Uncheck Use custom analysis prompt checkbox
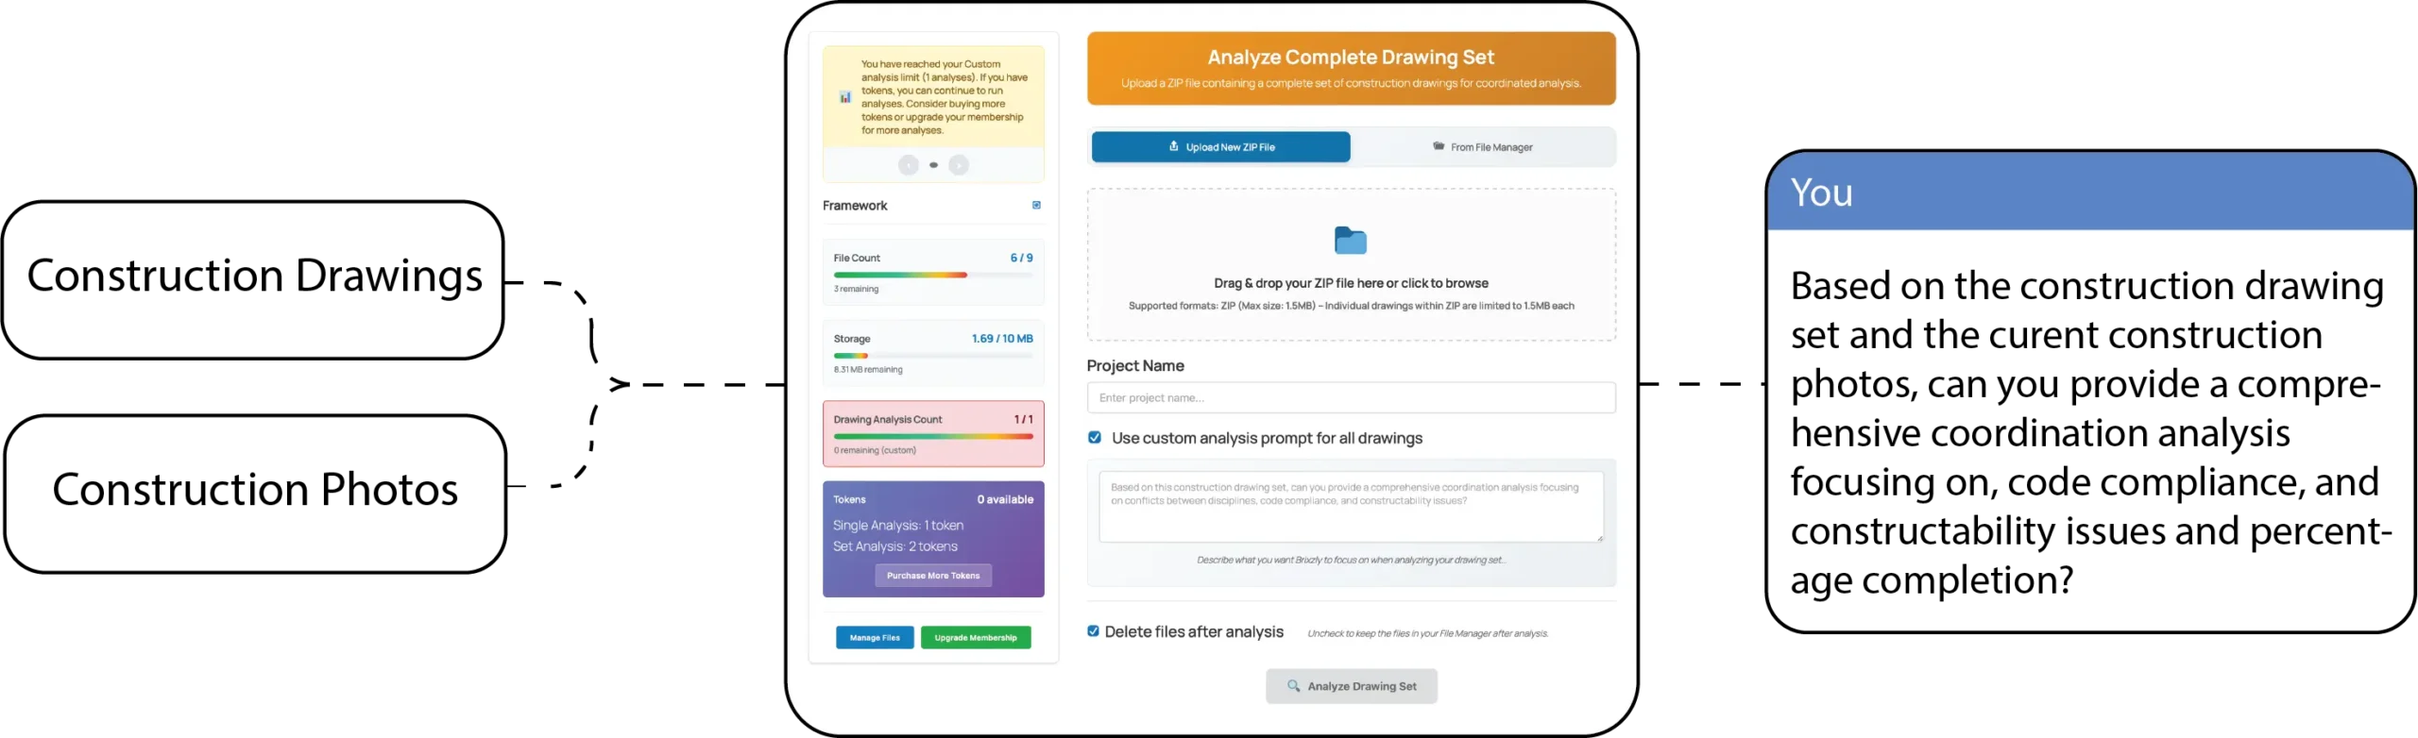 (1095, 438)
